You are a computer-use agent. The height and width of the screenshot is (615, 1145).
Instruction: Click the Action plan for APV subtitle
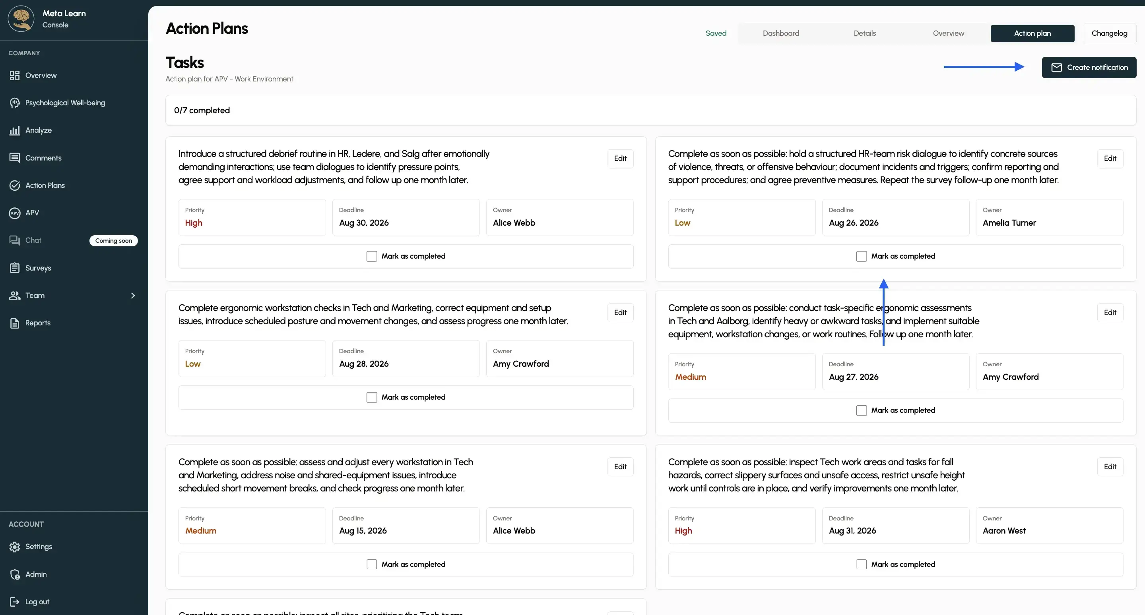(229, 79)
